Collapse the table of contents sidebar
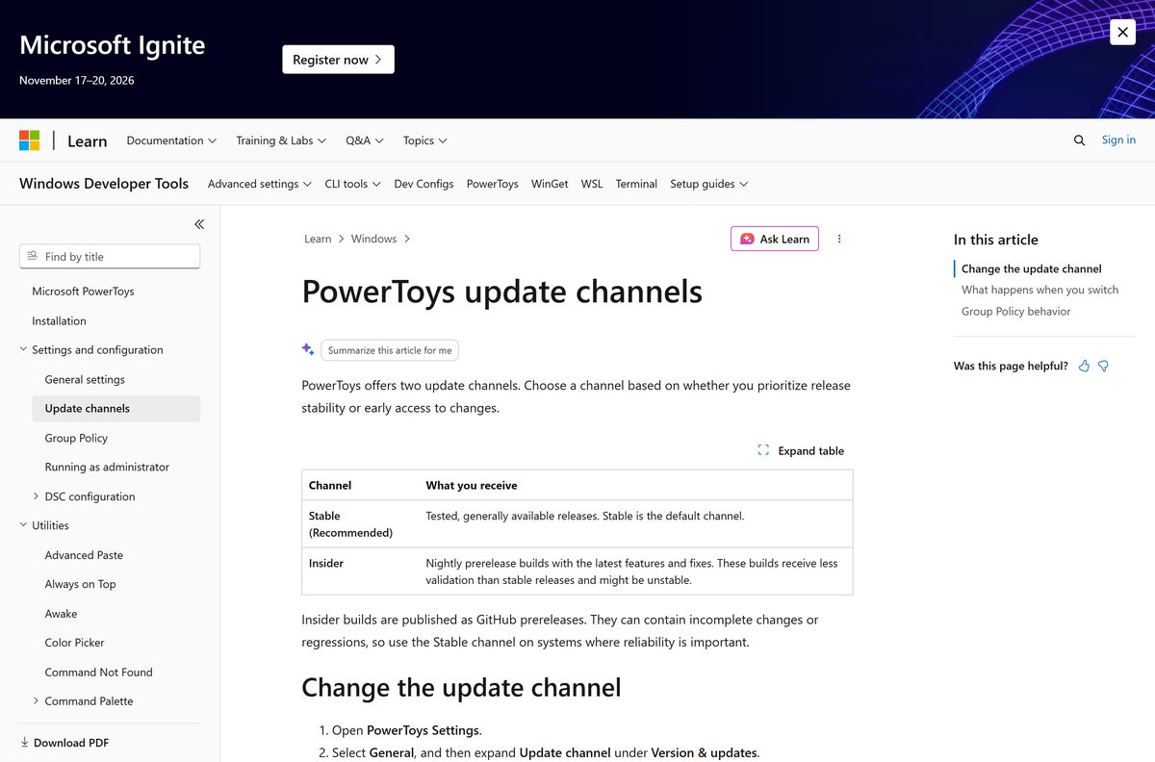 [x=199, y=224]
